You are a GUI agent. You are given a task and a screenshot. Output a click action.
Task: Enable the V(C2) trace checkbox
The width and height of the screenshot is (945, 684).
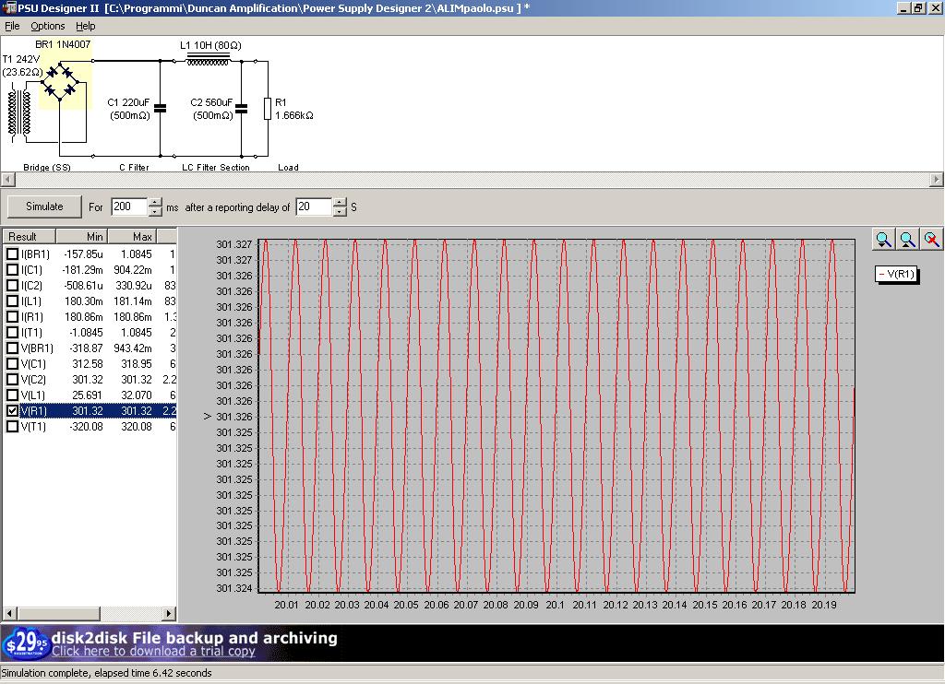coord(12,379)
